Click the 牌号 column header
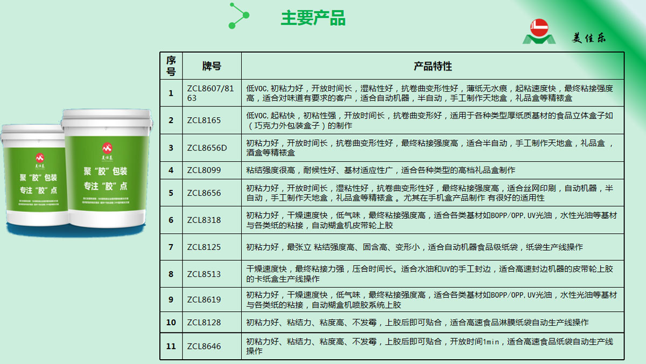The height and width of the screenshot is (364, 646). point(212,66)
